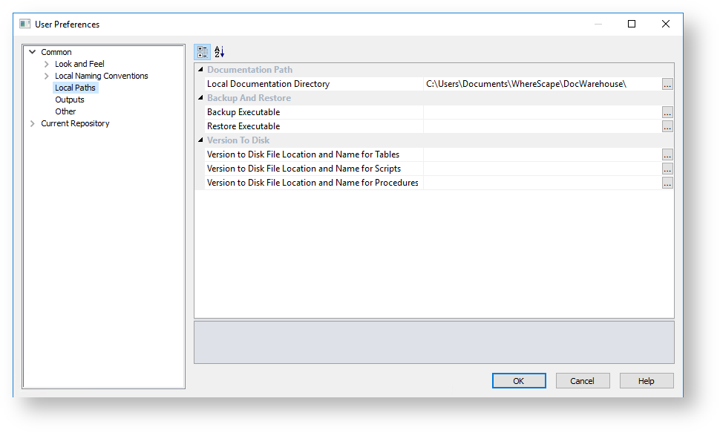The width and height of the screenshot is (720, 433).
Task: Click the Version To Disk category header
Action: click(x=238, y=140)
